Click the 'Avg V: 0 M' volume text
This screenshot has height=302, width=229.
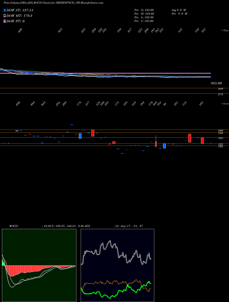[x=178, y=10]
